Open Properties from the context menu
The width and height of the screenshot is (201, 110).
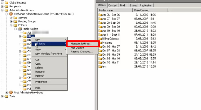click(x=49, y=82)
